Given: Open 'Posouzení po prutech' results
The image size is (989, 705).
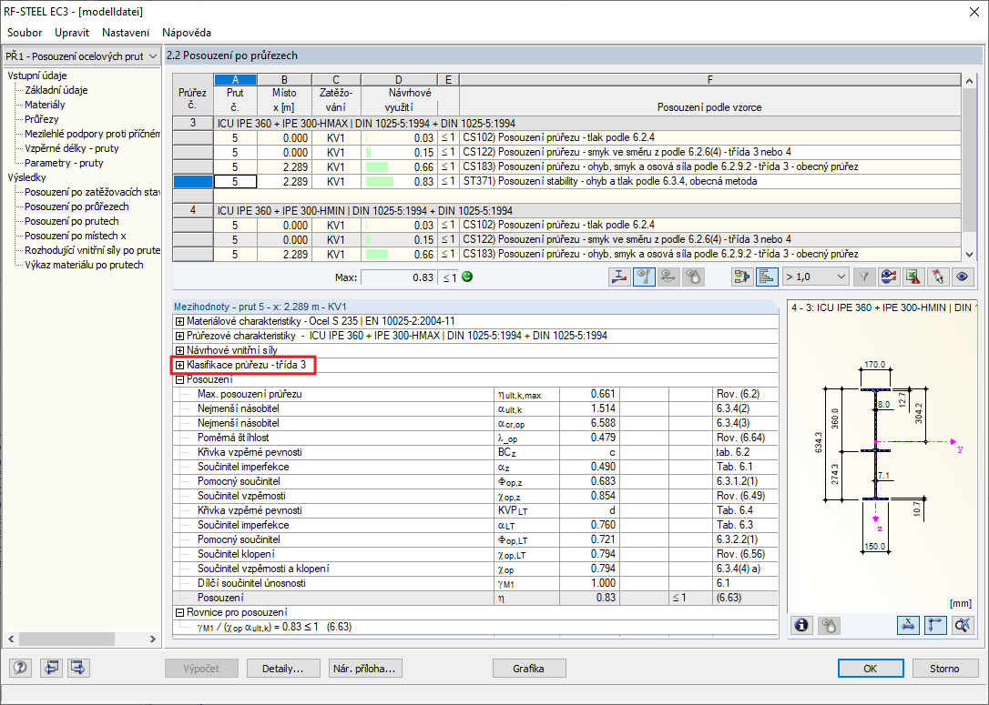Looking at the screenshot, I should click(x=71, y=221).
